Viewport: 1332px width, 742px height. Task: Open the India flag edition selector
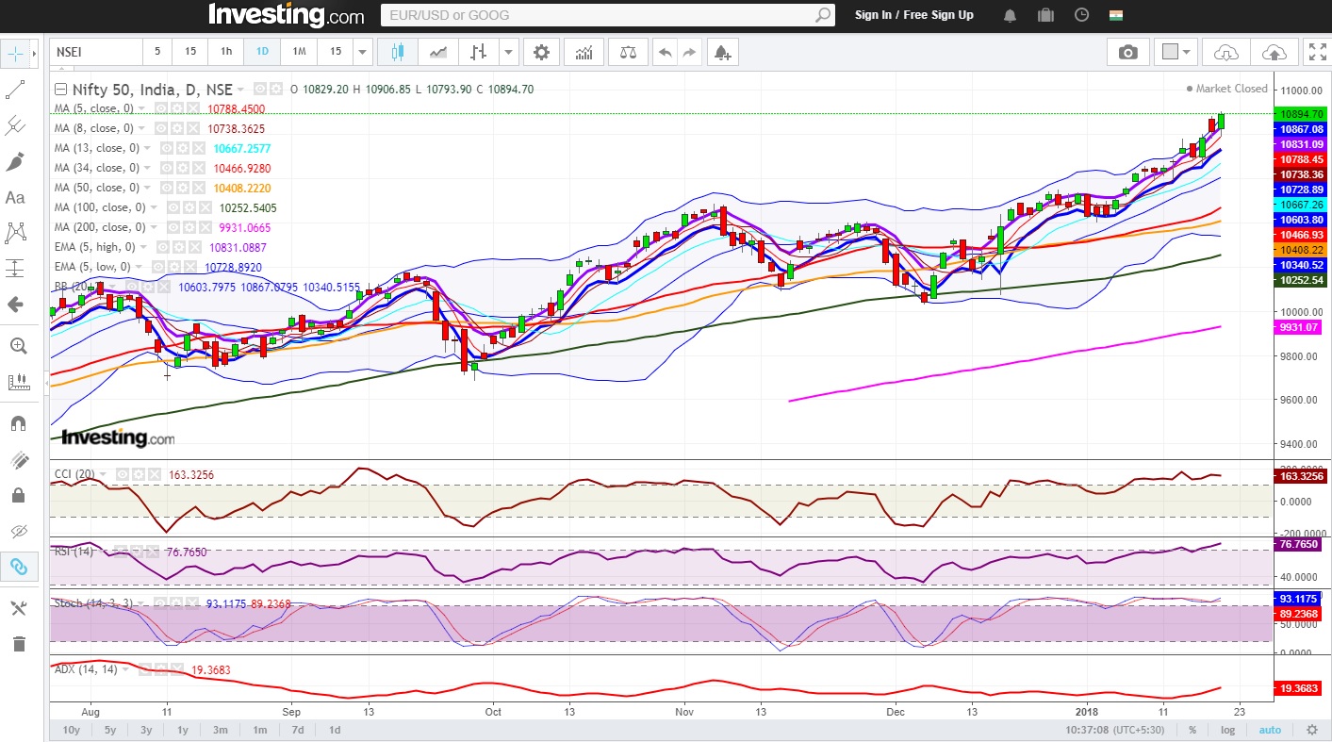[x=1116, y=15]
